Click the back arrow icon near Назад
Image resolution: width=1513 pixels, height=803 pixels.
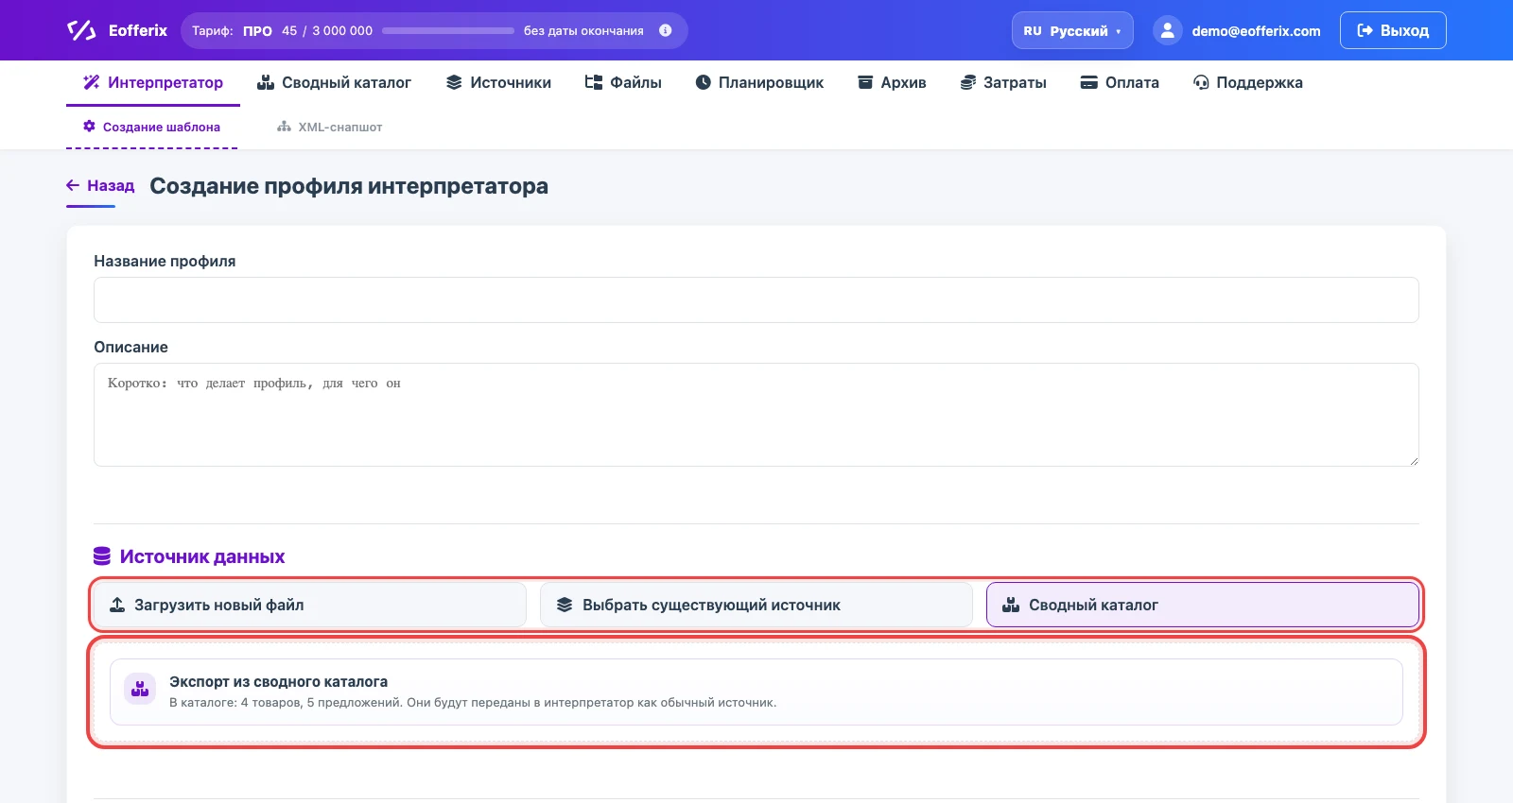coord(73,185)
